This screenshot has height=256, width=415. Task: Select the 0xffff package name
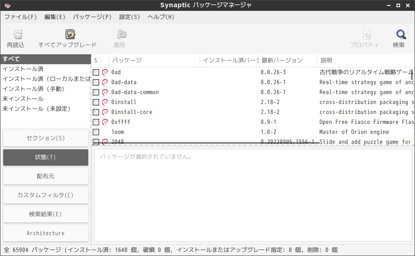(121, 122)
